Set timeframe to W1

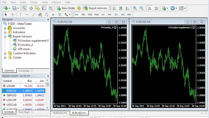coord(123,15)
